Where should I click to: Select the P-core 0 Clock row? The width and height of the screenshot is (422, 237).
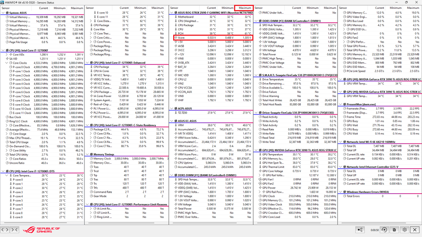coord(42,67)
